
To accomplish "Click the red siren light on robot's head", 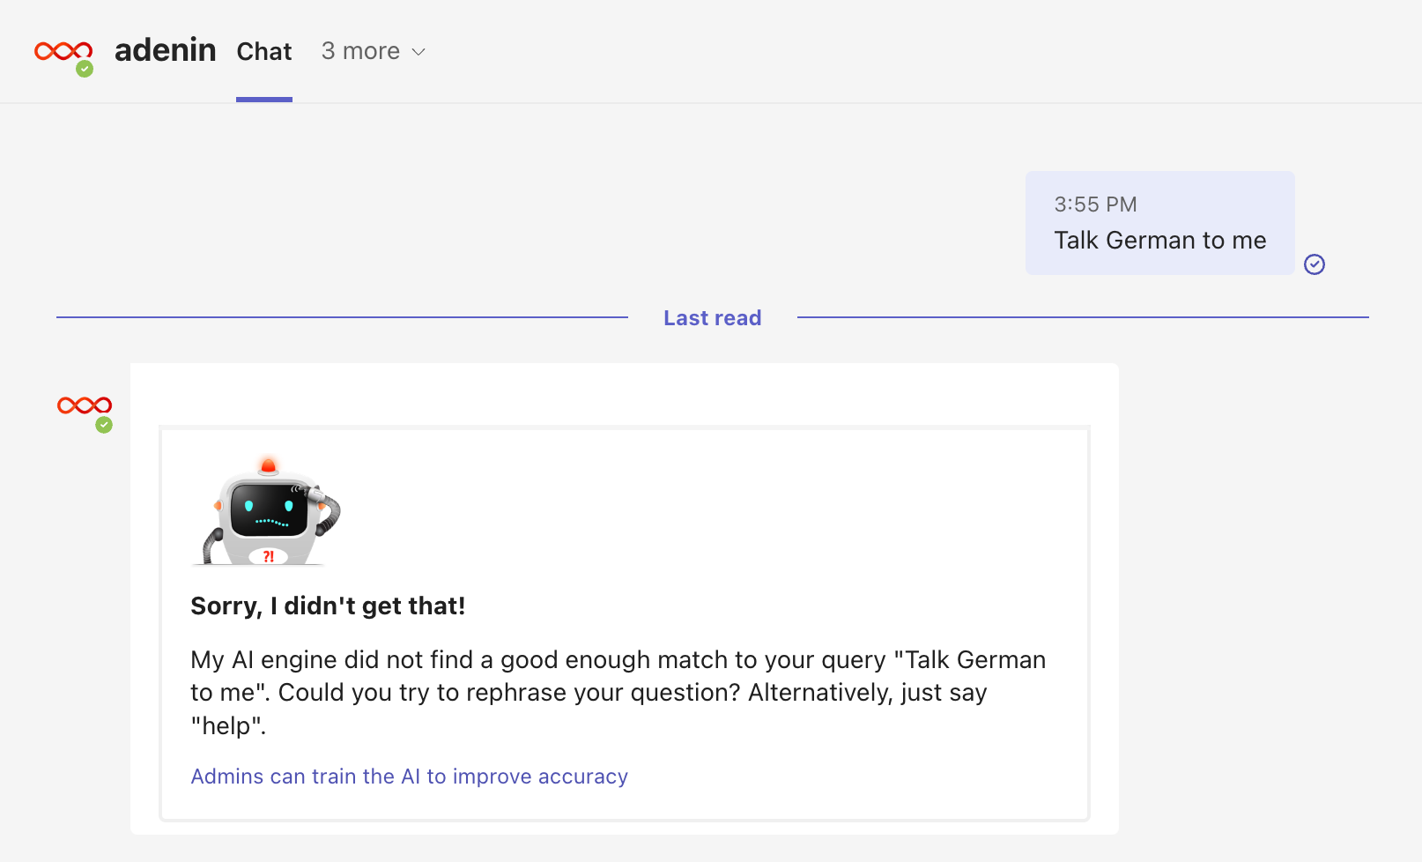I will [269, 465].
